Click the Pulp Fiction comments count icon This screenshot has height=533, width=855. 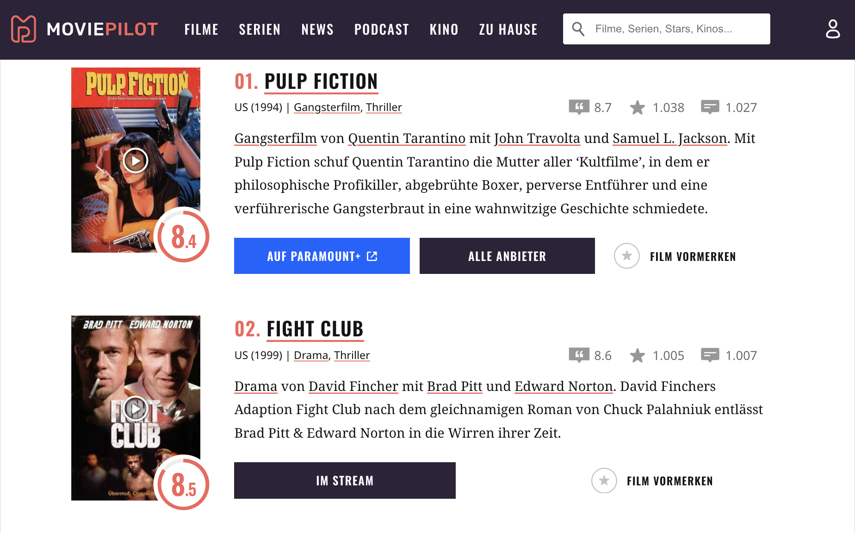pos(710,107)
